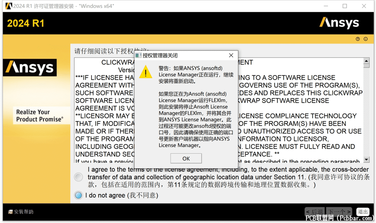
Task: Click the Ansys logo in the left panel
Action: point(30,68)
